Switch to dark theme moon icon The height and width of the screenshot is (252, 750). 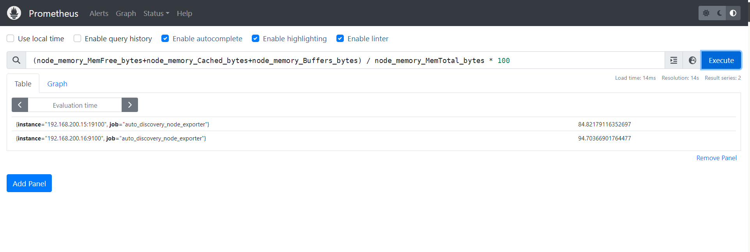[720, 13]
